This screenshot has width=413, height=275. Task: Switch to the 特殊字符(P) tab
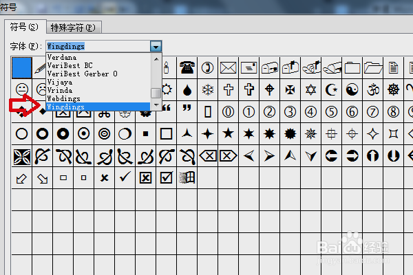pyautogui.click(x=74, y=27)
